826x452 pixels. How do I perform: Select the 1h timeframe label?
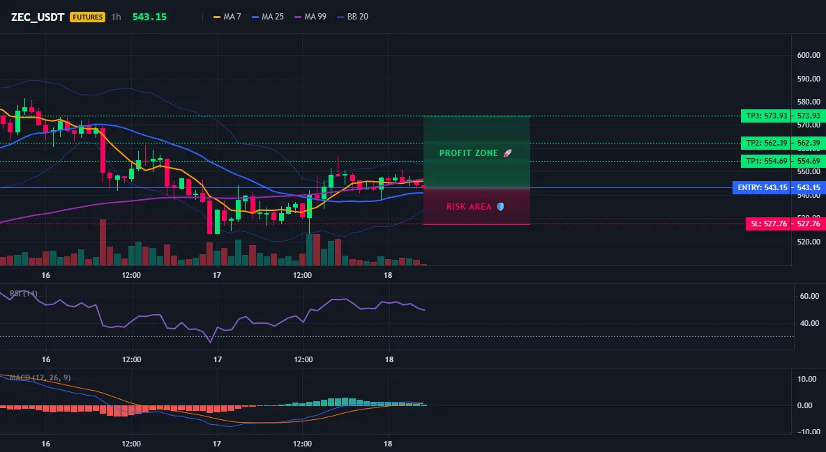116,17
